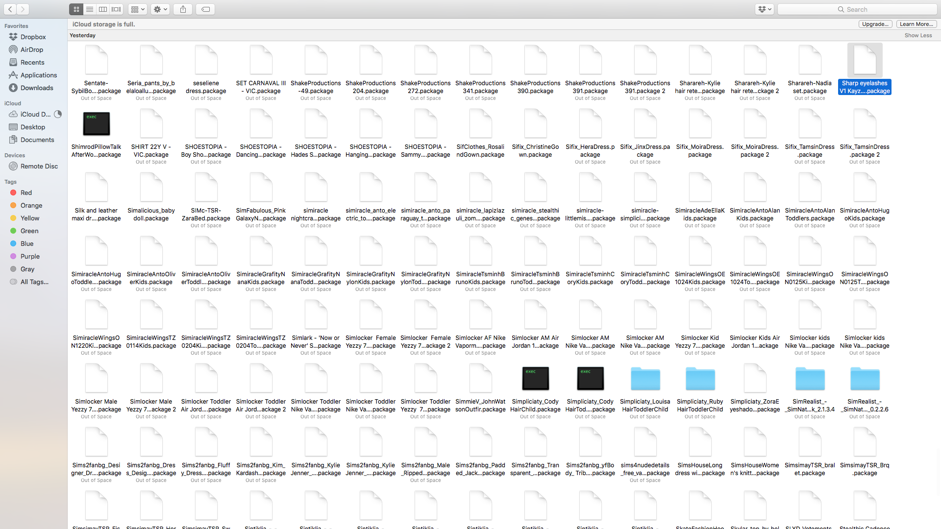
Task: Go back with the left chevron button
Action: (x=10, y=9)
